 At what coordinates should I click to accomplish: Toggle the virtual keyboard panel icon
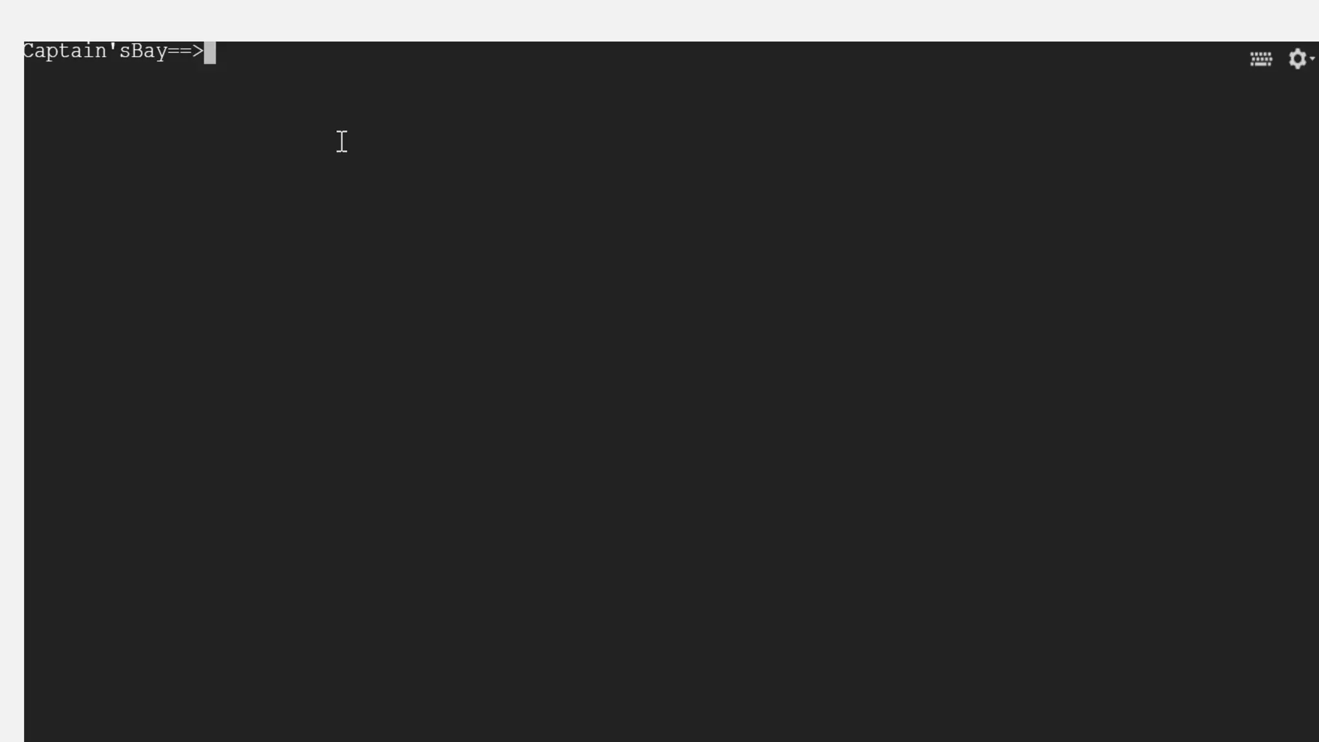(x=1261, y=59)
